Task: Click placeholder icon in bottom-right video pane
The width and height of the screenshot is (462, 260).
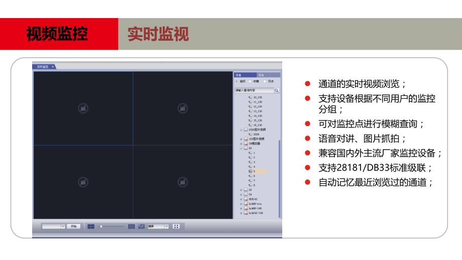Action: (183, 182)
